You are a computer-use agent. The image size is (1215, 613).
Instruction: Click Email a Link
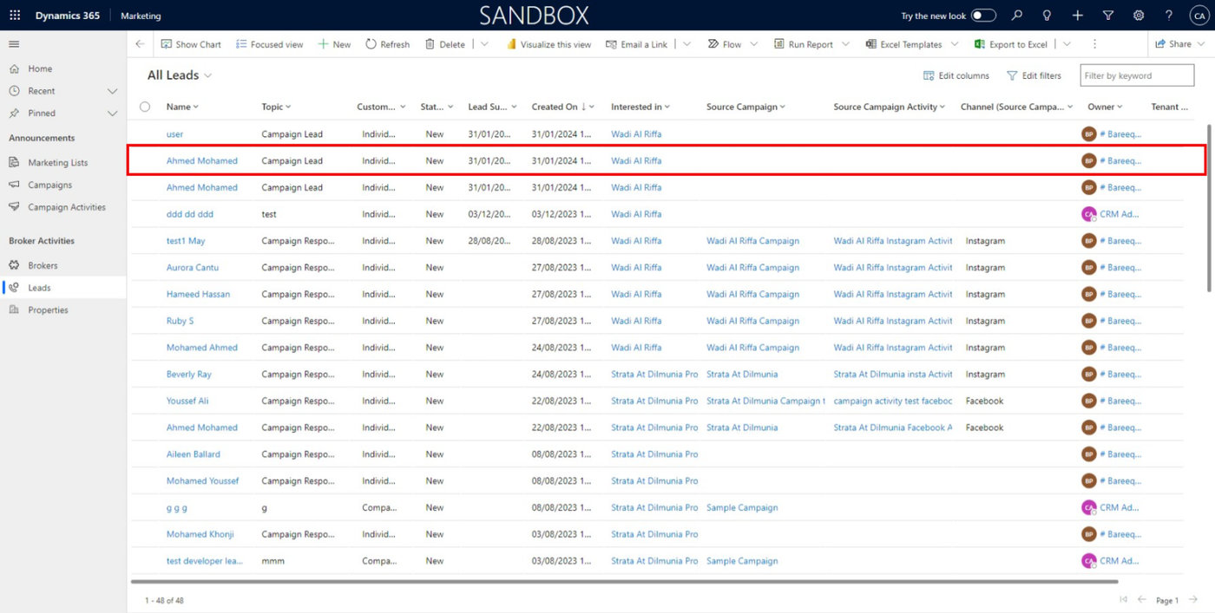[636, 44]
